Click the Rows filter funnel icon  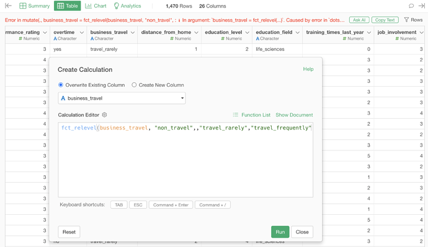tap(406, 20)
